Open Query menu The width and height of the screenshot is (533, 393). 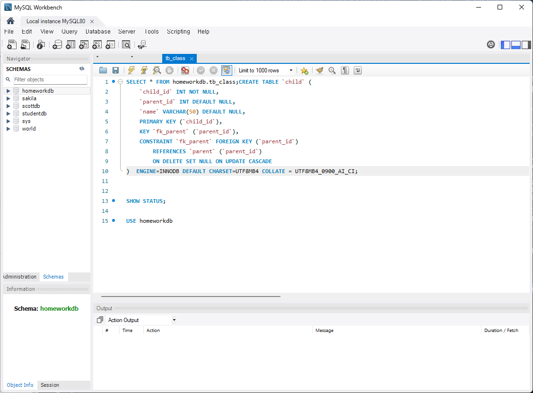70,32
